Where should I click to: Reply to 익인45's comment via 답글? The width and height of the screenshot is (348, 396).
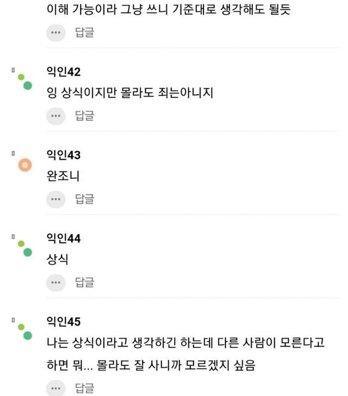coord(84,388)
